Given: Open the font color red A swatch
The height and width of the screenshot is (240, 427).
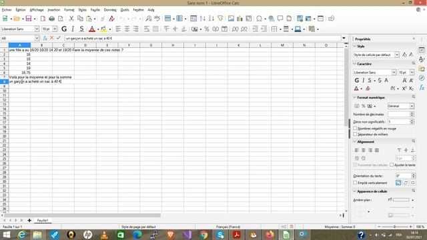Looking at the screenshot, I should tap(92, 29).
